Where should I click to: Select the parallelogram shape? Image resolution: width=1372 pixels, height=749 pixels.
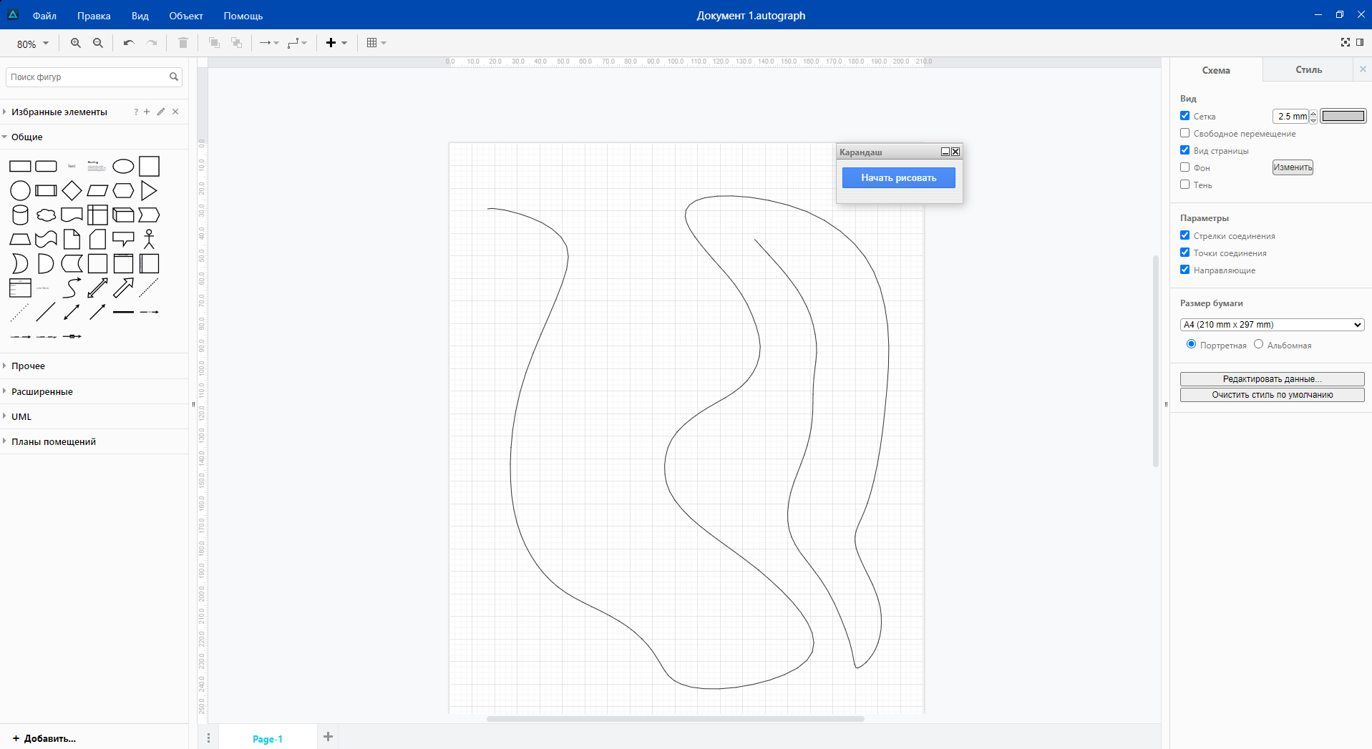click(97, 191)
